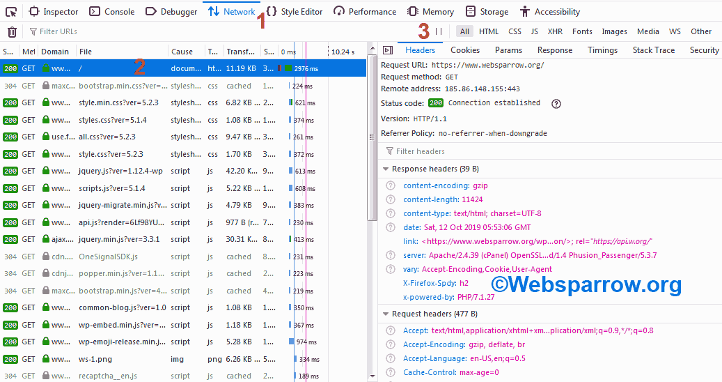Open help for Accept-Language header
Viewport: 722px width, 382px height.
coord(391,358)
